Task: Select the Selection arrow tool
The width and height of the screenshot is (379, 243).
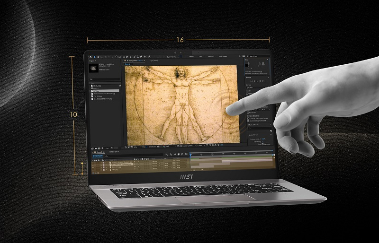Action: (94, 57)
